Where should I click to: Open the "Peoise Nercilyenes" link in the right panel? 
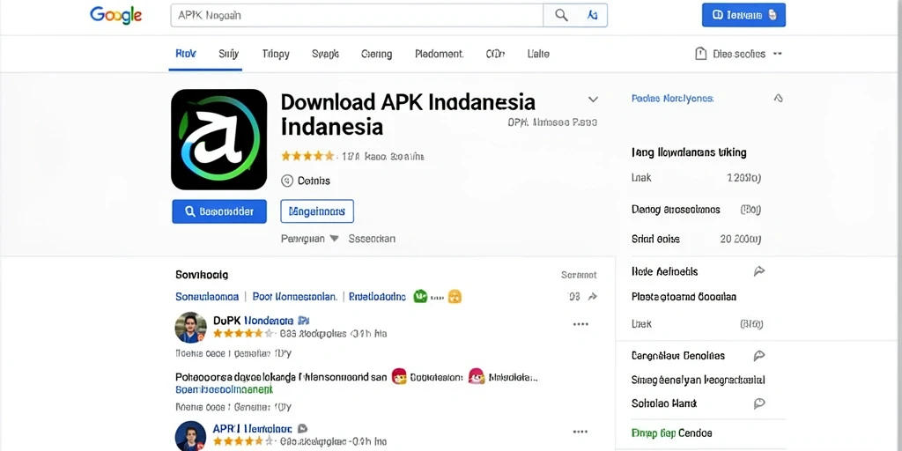click(x=672, y=99)
